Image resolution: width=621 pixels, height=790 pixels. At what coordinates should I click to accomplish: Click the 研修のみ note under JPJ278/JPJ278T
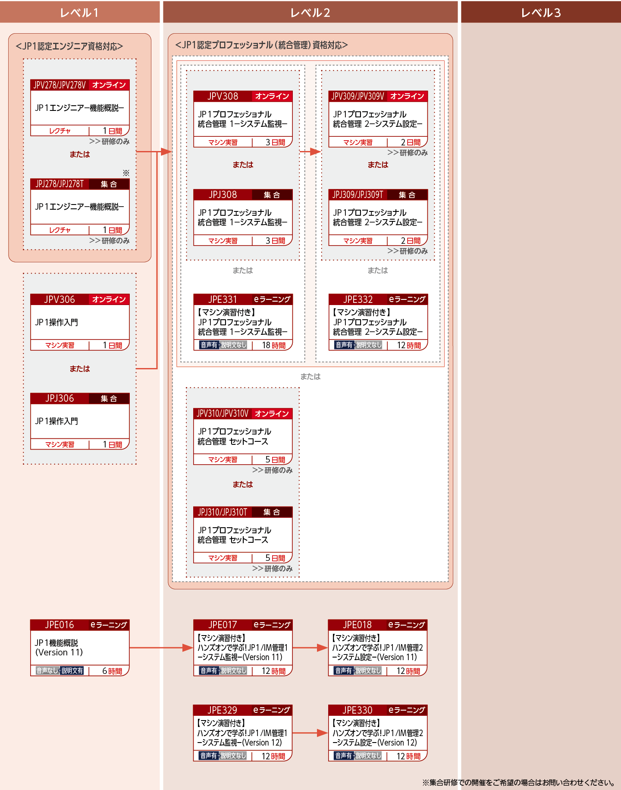(110, 241)
